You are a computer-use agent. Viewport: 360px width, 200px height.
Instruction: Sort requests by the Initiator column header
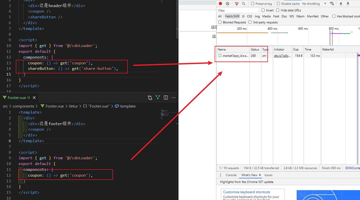coord(282,50)
